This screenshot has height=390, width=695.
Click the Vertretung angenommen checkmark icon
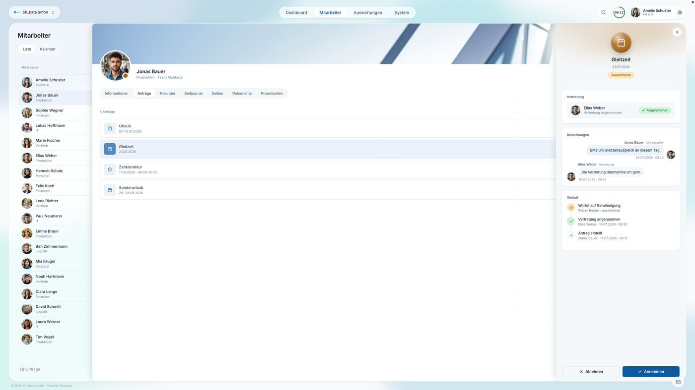pos(571,222)
